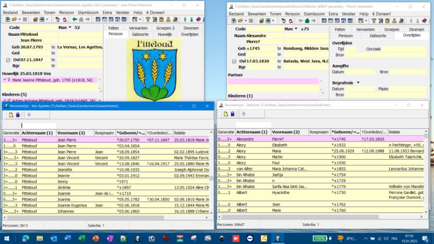Viewport: 434px width, 244px height.
Task: Open Excel from the Windows taskbar
Action: [81, 239]
